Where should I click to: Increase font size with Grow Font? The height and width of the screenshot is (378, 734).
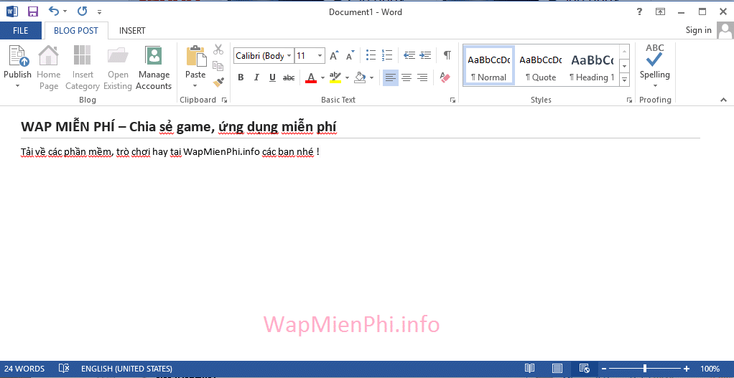[x=334, y=56]
